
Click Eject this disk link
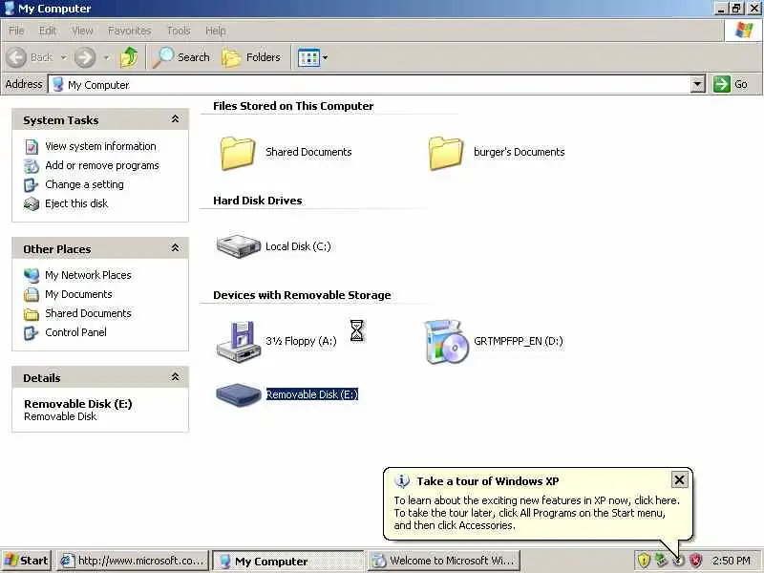tap(76, 203)
